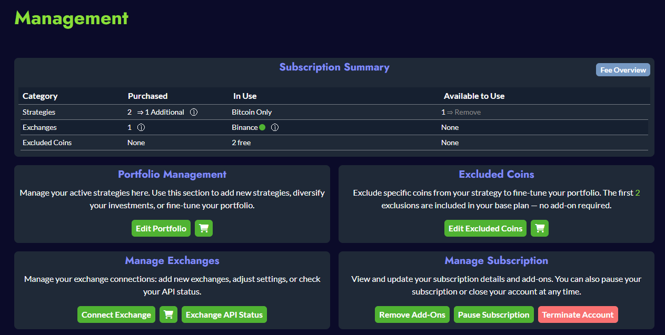Click the Bitcoin Only strategy in use

tap(252, 112)
